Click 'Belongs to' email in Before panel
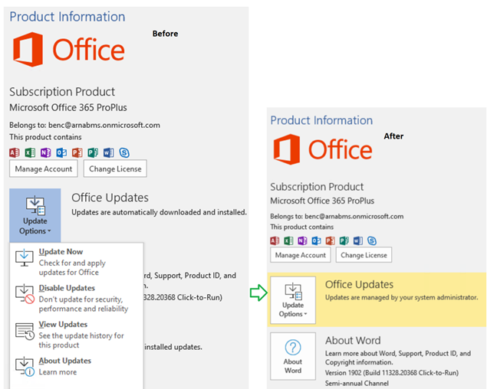This screenshot has height=389, width=487. point(85,125)
